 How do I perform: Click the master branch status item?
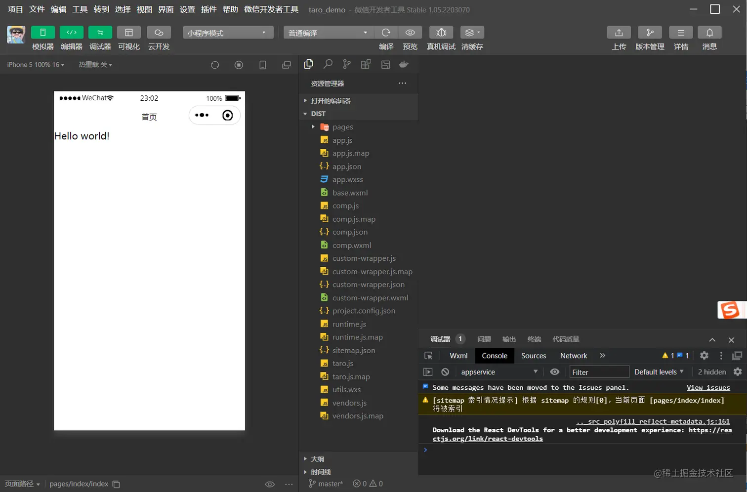(x=326, y=484)
